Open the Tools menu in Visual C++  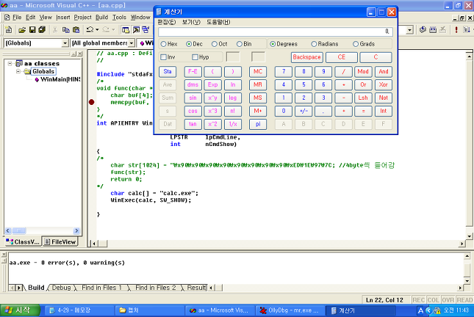pyautogui.click(x=119, y=18)
